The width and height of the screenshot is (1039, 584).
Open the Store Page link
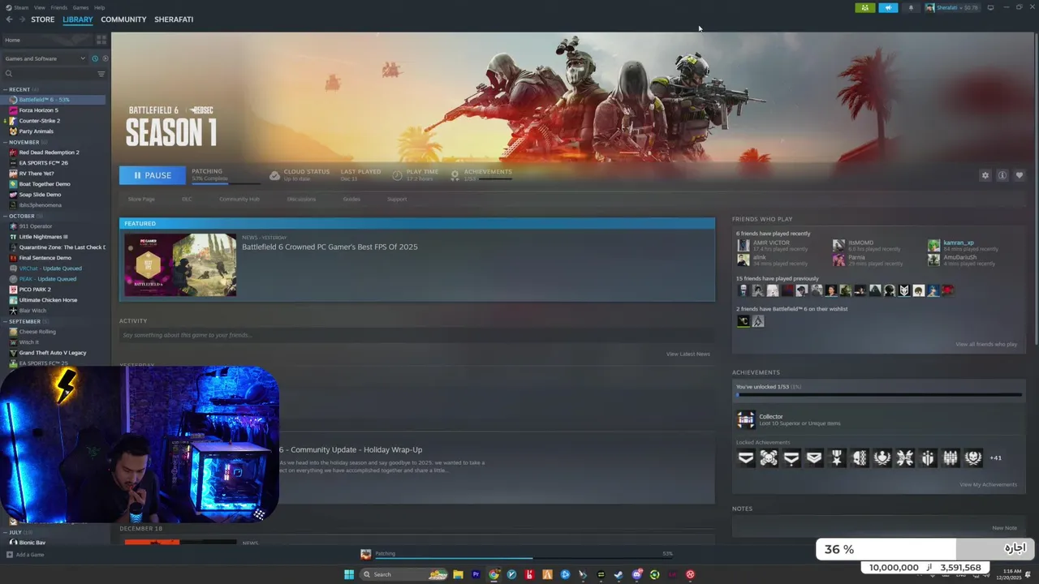click(141, 199)
